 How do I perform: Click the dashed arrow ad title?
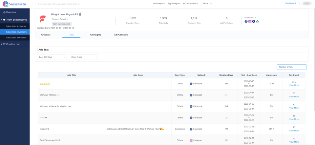43,118
